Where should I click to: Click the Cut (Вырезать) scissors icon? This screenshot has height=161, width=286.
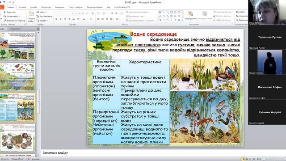click(x=5, y=12)
